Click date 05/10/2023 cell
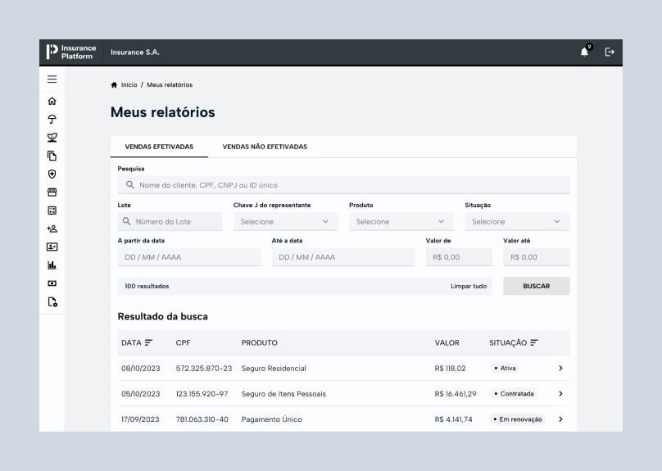 (x=141, y=394)
